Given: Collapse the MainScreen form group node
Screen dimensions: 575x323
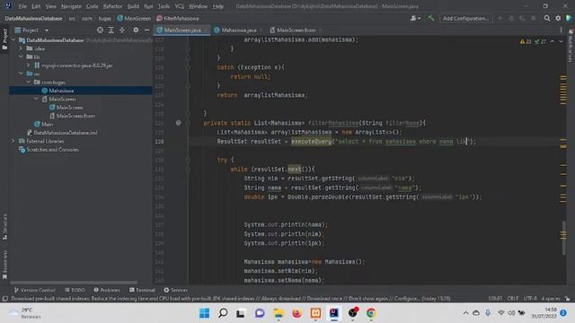Looking at the screenshot, I should point(36,99).
